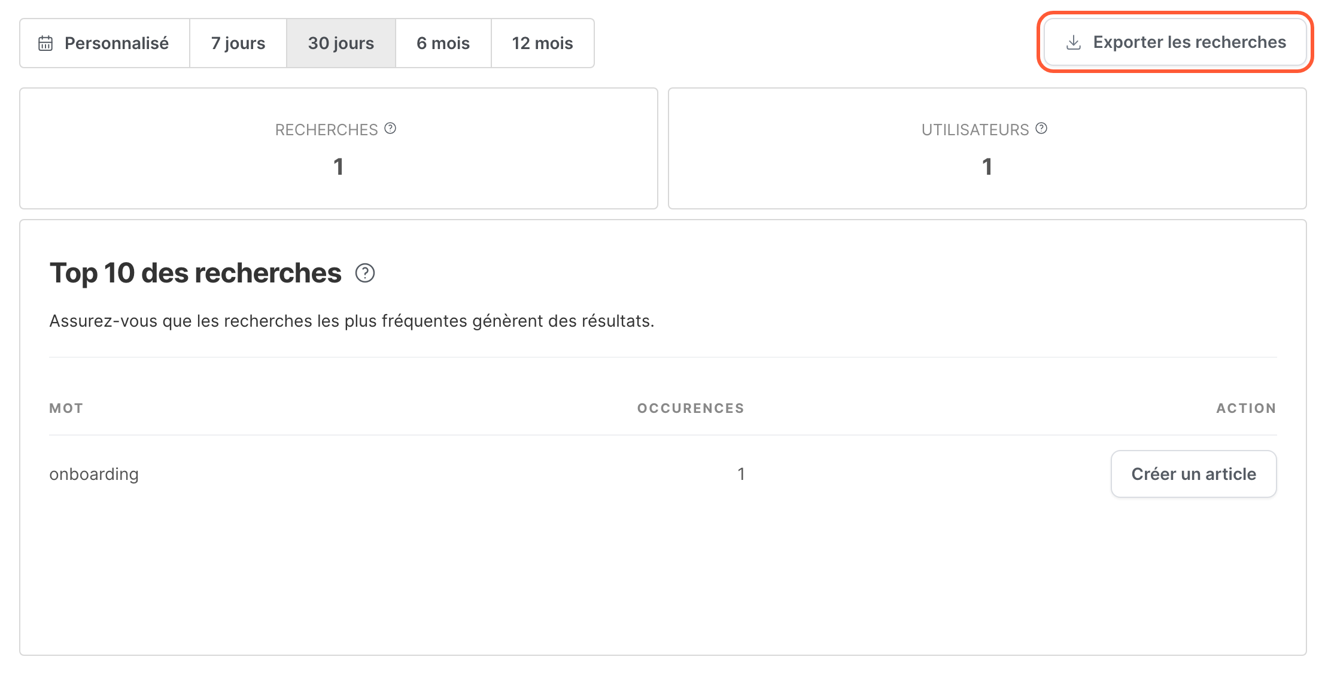
Task: Click the 'onboarding' search term
Action: tap(94, 474)
